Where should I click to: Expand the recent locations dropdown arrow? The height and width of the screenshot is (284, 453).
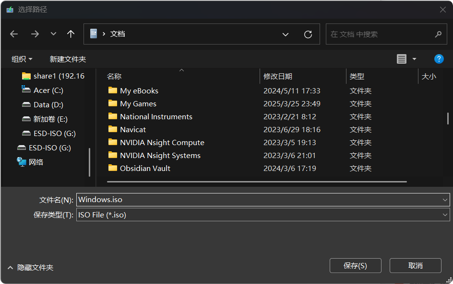click(53, 34)
